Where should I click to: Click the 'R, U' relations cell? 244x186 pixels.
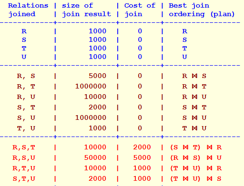coord(26,97)
